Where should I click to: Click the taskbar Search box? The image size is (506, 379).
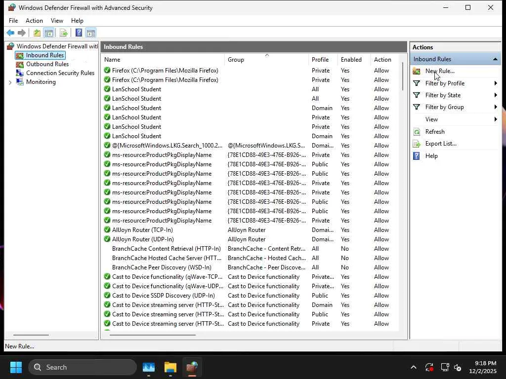[x=83, y=367]
